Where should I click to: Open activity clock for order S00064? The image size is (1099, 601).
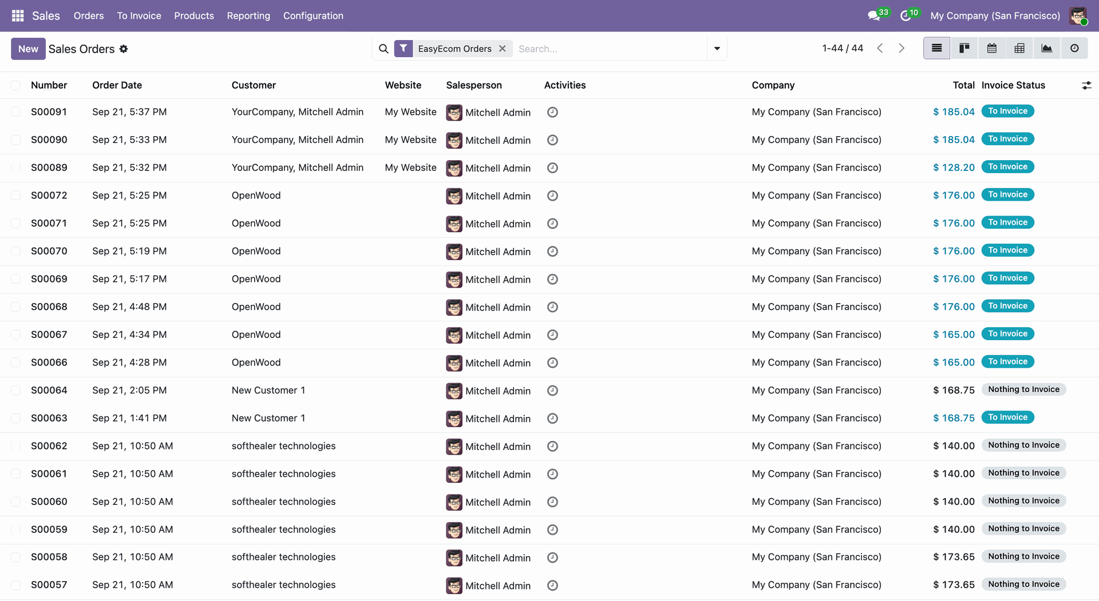coord(552,391)
